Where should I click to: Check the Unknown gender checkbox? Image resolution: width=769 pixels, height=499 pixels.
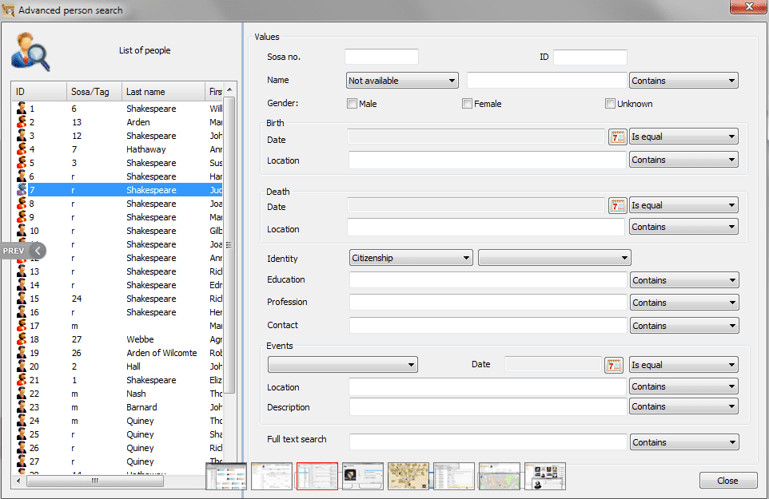(610, 103)
